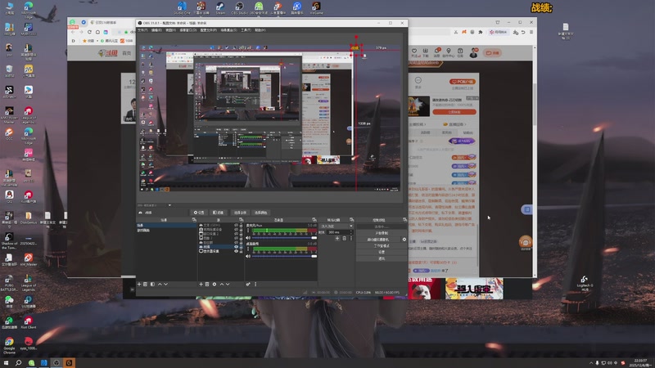Pop out the Audio Mixer dock panel
The image size is (655, 368).
pyautogui.click(x=314, y=219)
